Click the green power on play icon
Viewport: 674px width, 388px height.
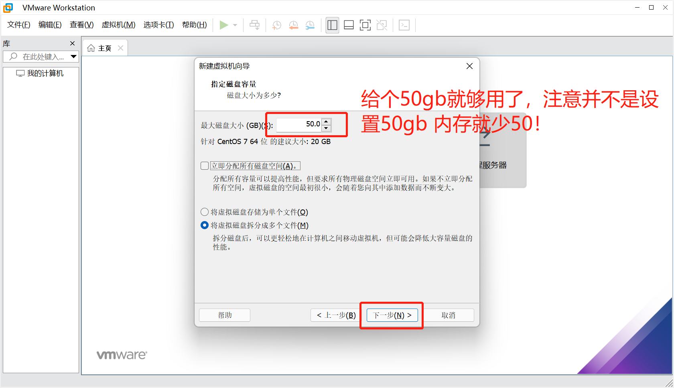[224, 25]
